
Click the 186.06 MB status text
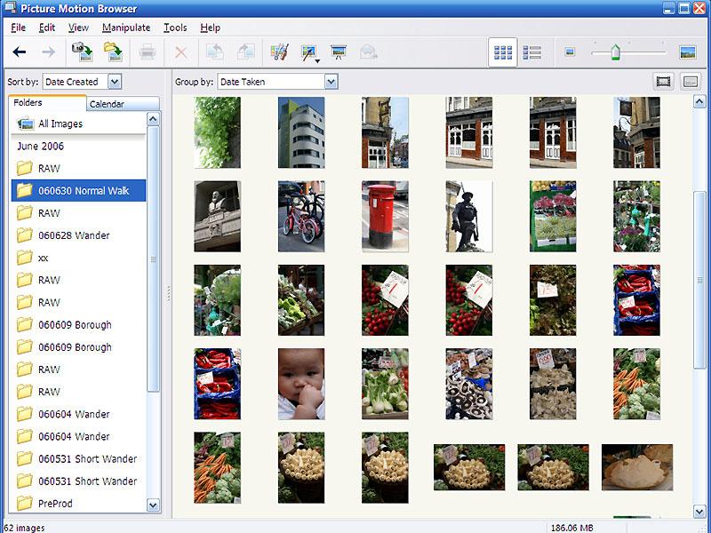[x=571, y=528]
